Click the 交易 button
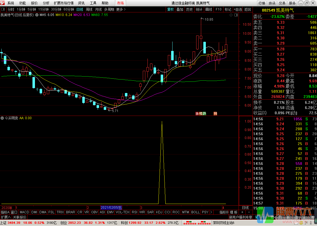 pos(282,3)
